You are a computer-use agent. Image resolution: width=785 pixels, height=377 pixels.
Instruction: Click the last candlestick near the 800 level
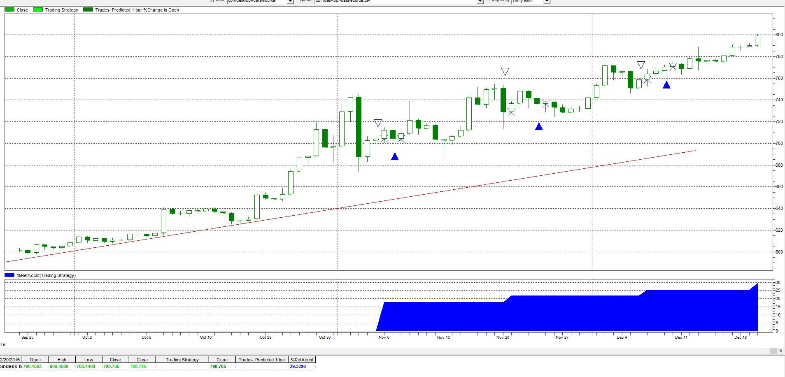(757, 40)
